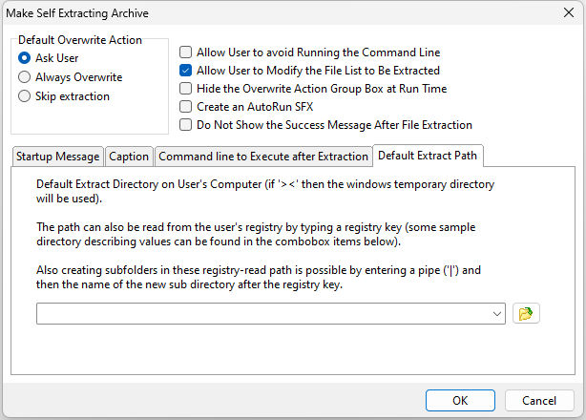Open Command line to Execute after Extraction tab

(263, 157)
